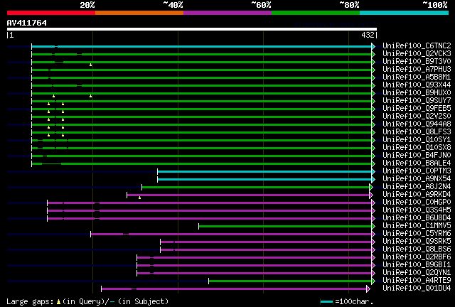Select the UniRef100_Q9SRK5 label
The image size is (455, 307).
(417, 242)
